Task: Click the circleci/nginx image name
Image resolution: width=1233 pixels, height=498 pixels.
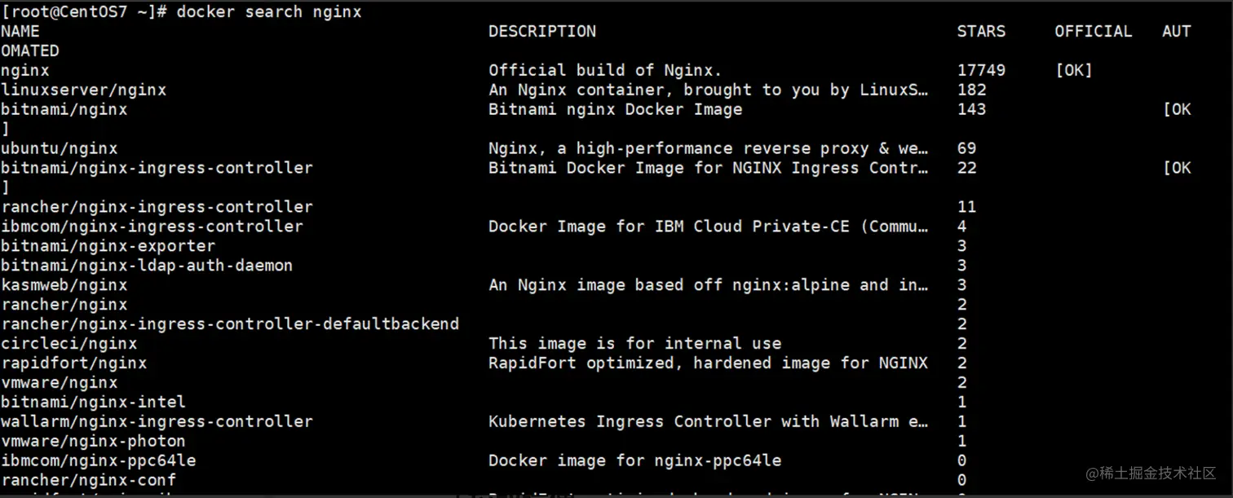Action: click(68, 343)
